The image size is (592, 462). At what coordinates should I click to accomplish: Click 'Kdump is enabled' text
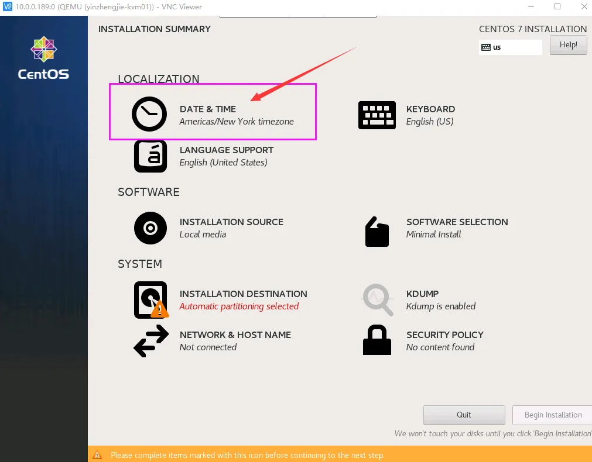click(440, 306)
